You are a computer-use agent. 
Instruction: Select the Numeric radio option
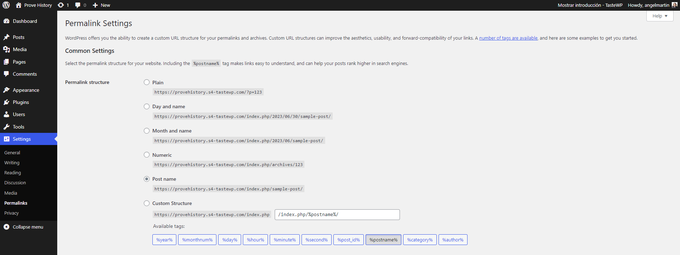coord(147,155)
